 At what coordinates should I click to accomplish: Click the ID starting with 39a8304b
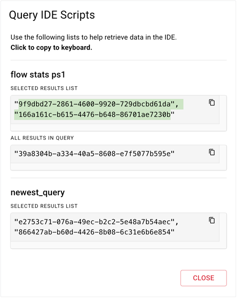pos(95,154)
